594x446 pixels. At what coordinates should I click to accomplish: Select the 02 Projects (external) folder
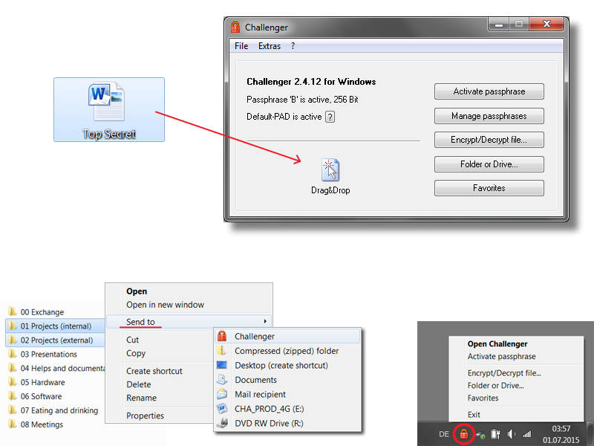[55, 340]
